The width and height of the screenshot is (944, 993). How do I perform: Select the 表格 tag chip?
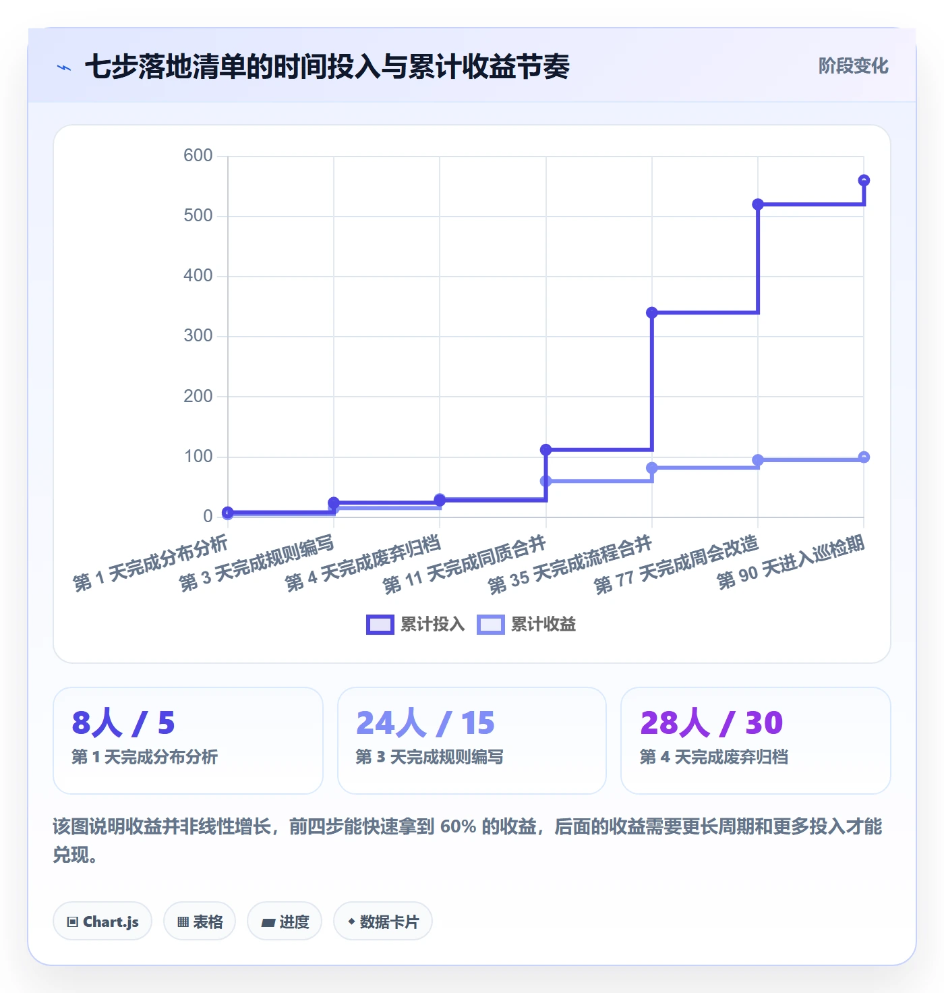(x=200, y=921)
